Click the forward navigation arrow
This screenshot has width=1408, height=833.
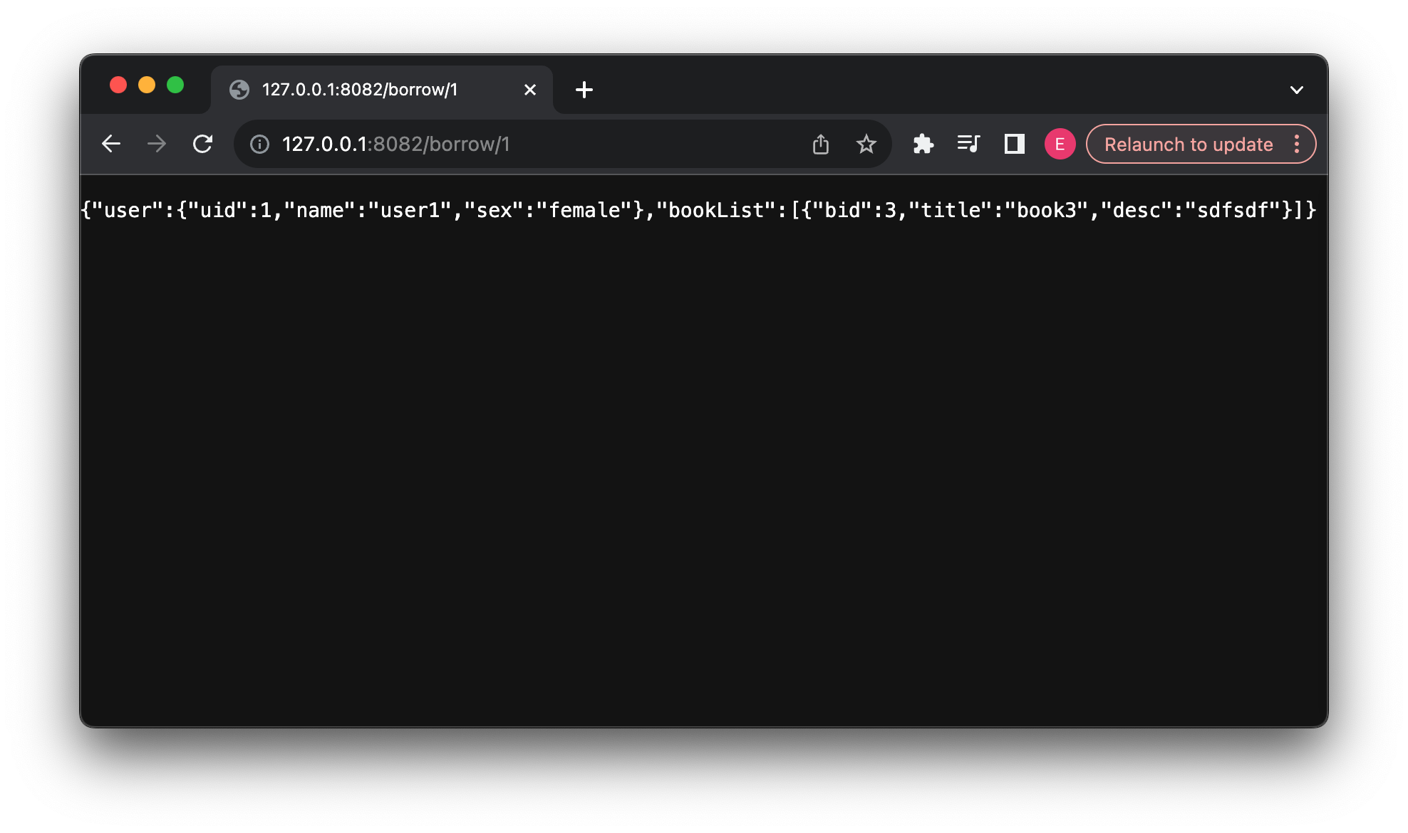(157, 143)
